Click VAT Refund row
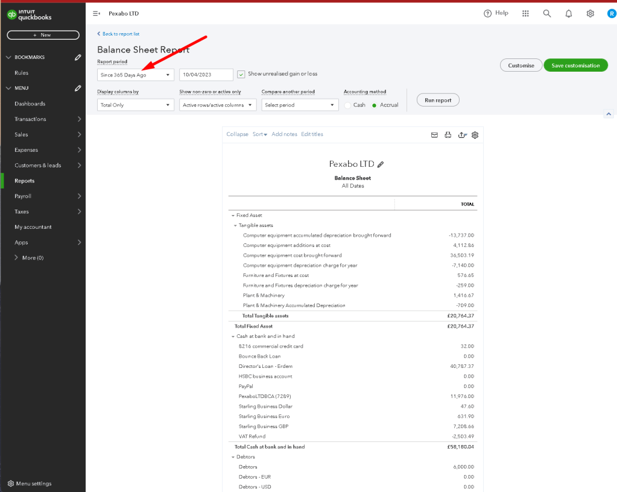 [353, 437]
